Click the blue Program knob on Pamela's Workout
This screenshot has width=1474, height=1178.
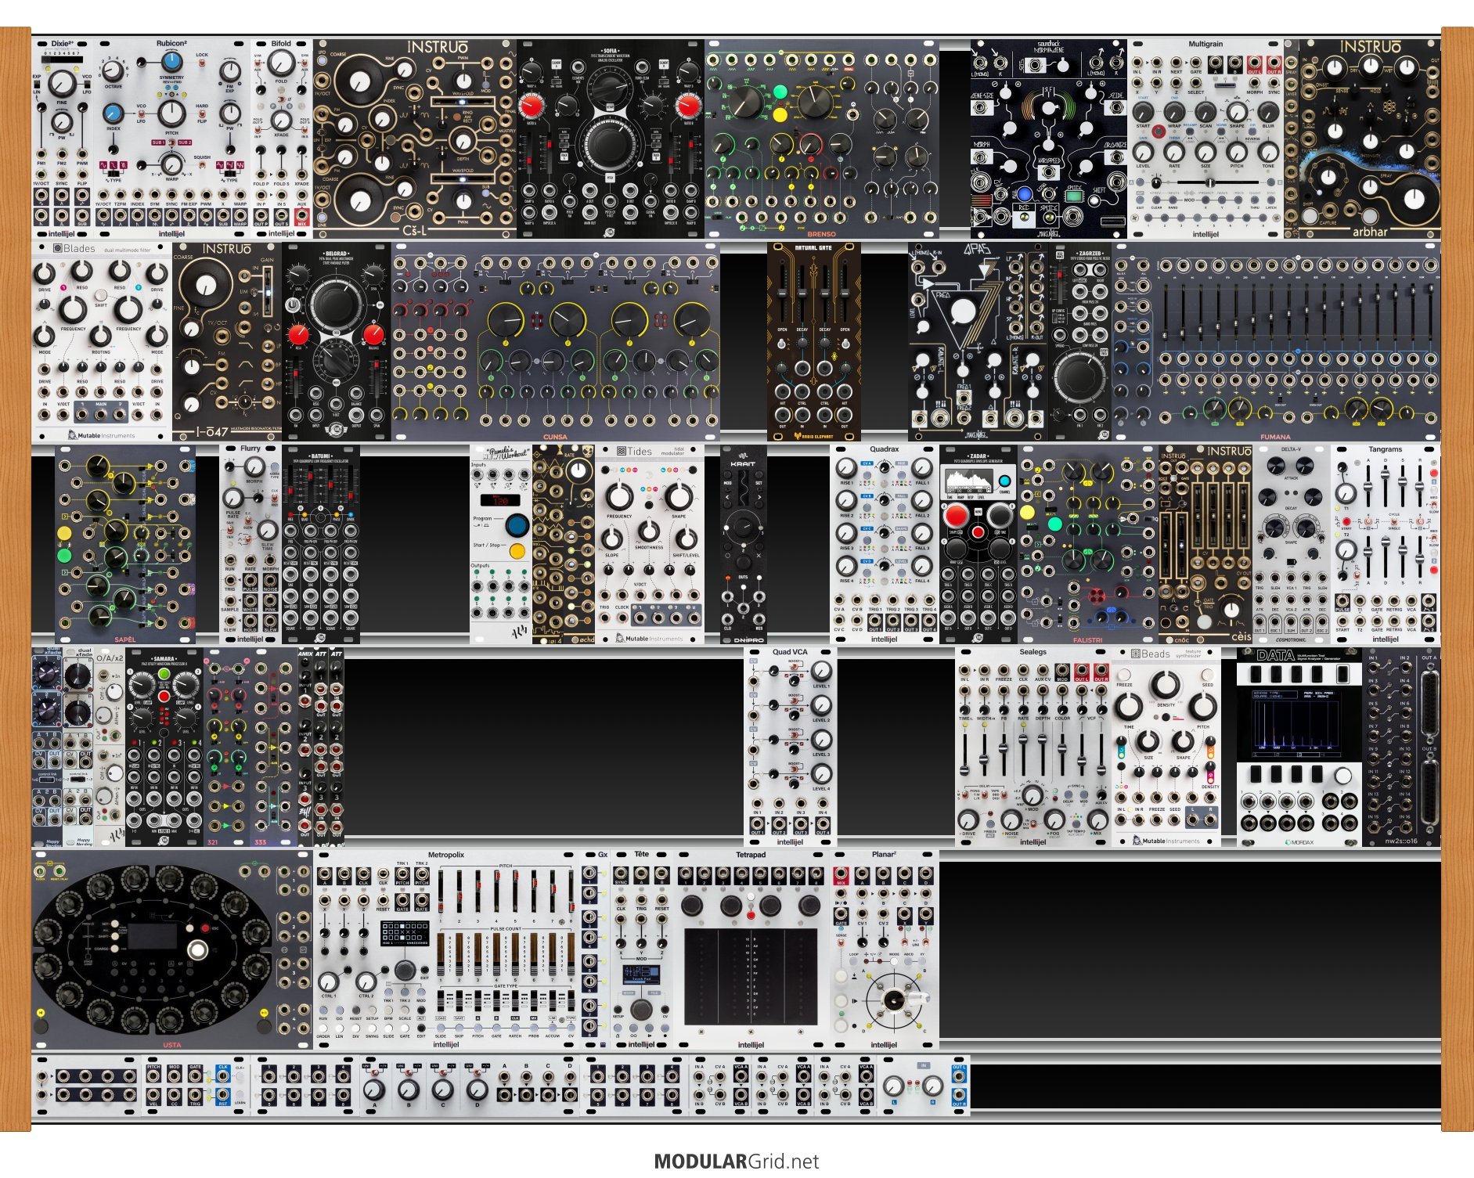(516, 524)
